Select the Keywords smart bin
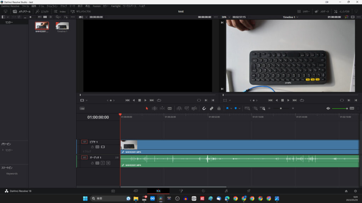The image size is (362, 203). pyautogui.click(x=12, y=173)
